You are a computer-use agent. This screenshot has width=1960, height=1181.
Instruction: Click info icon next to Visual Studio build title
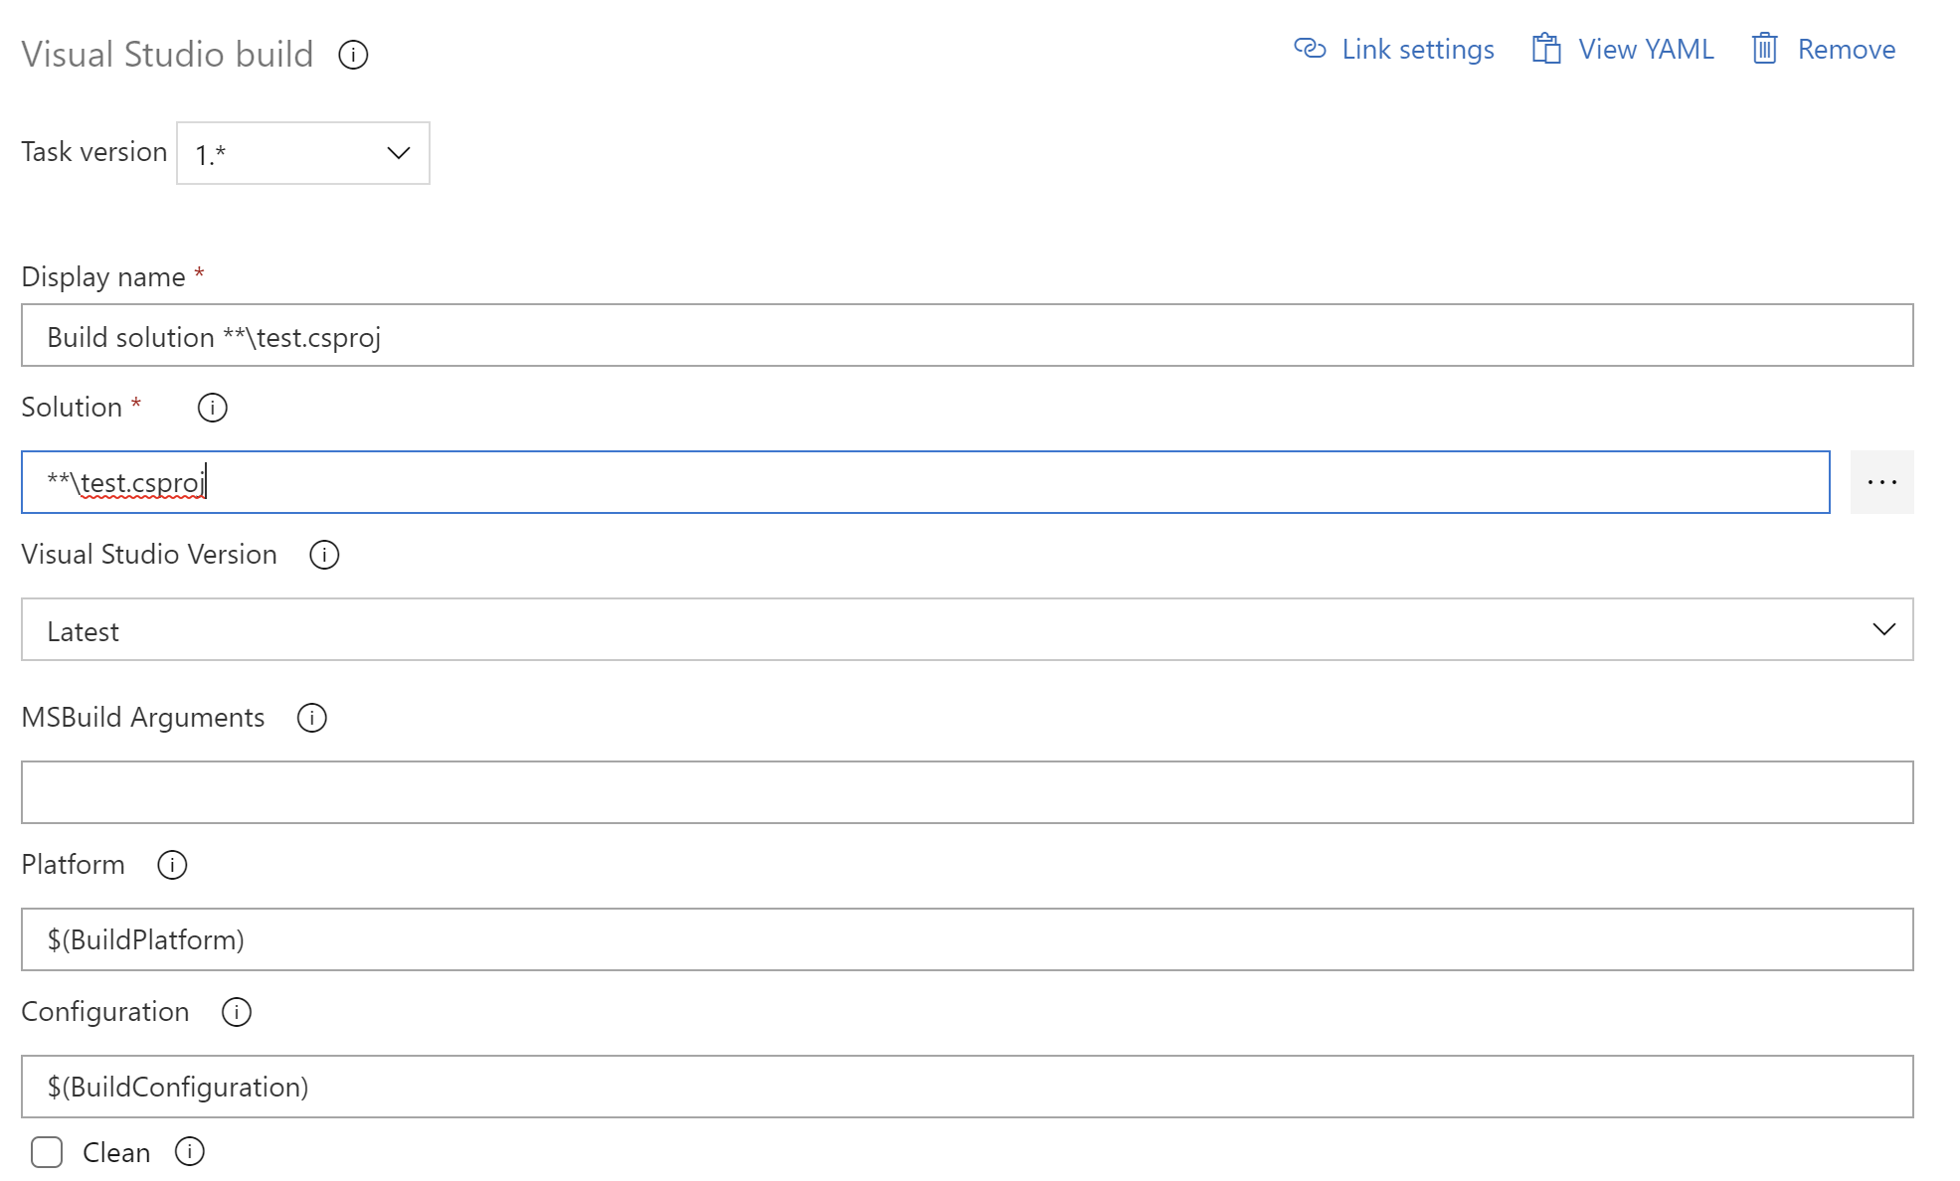pos(353,55)
